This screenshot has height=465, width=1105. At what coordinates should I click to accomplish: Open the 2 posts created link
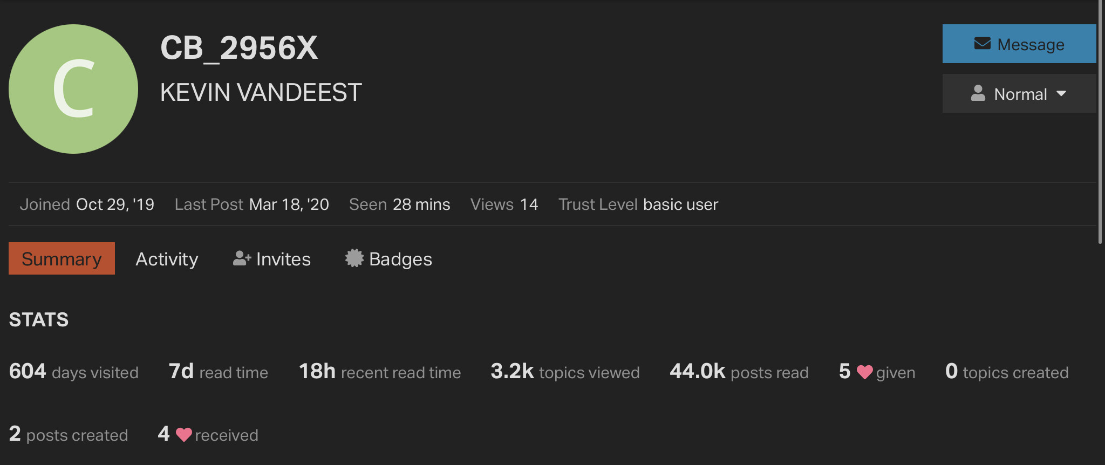tap(69, 434)
